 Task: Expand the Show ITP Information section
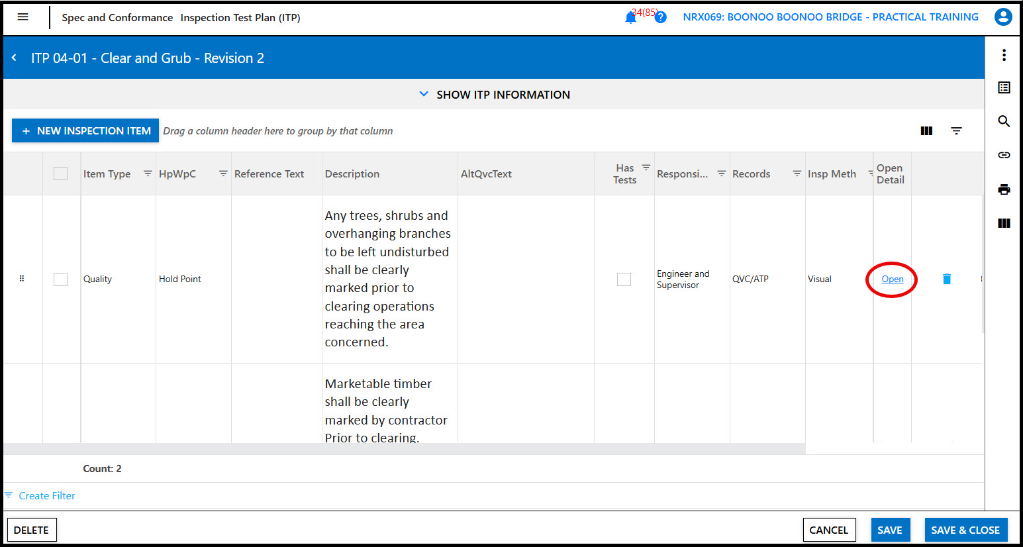pyautogui.click(x=494, y=95)
